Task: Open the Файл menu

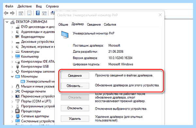Action: 9,6
